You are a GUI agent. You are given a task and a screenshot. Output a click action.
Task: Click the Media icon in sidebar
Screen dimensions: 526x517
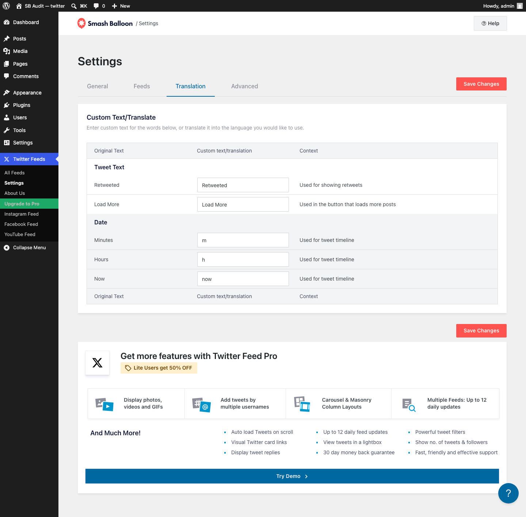point(7,51)
